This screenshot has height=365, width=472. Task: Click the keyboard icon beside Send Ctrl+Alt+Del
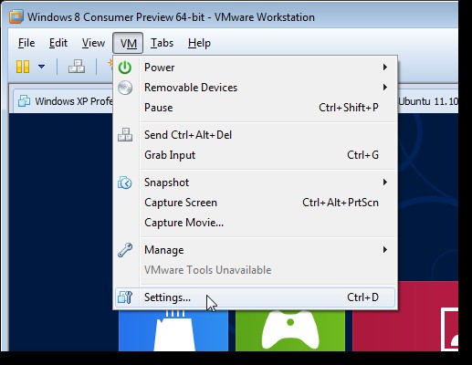(x=125, y=135)
